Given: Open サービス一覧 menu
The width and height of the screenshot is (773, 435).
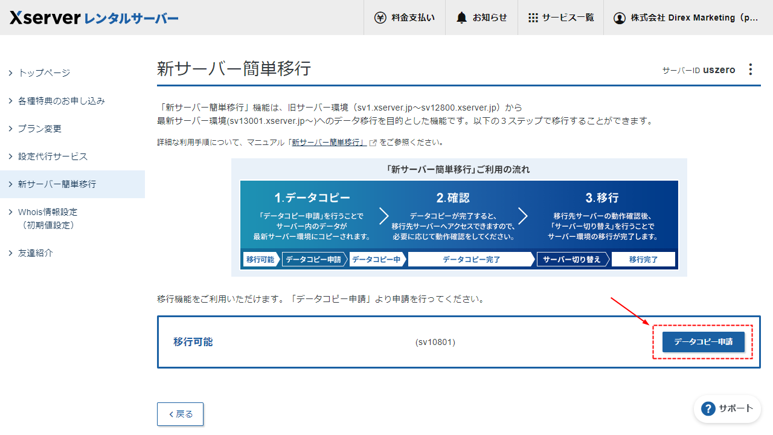Looking at the screenshot, I should 561,18.
